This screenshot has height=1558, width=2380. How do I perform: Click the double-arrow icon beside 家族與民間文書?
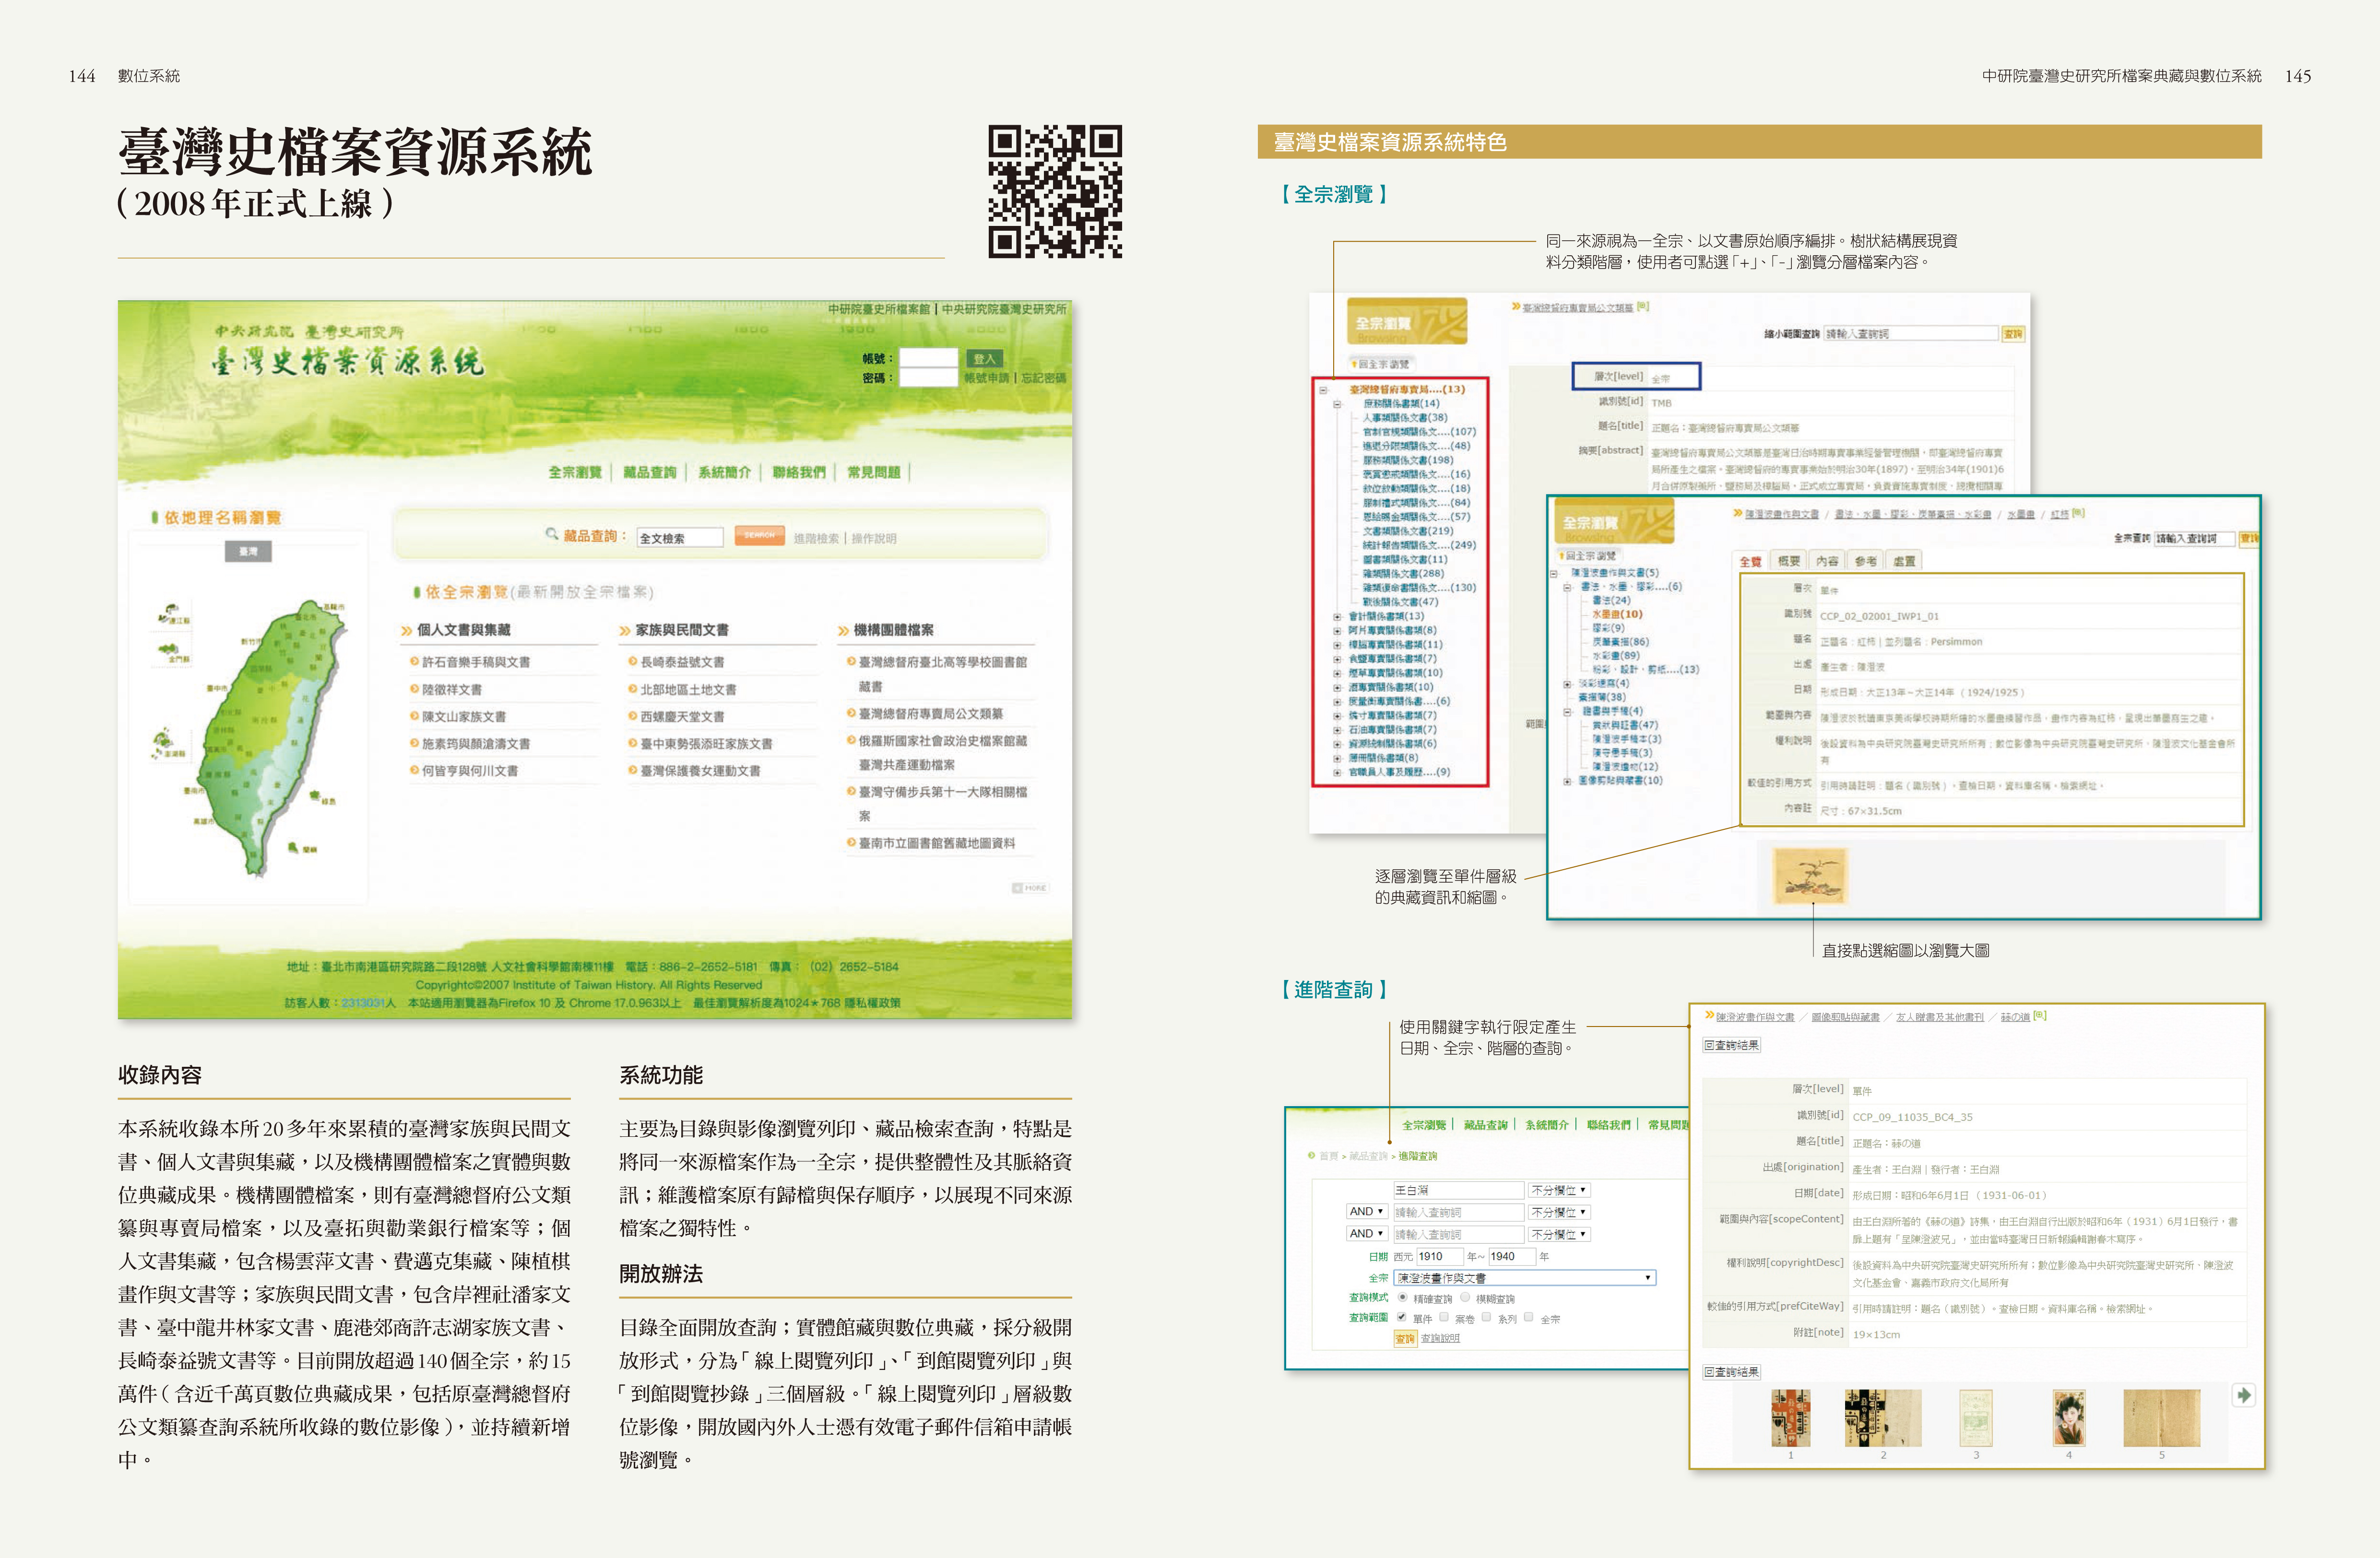624,630
